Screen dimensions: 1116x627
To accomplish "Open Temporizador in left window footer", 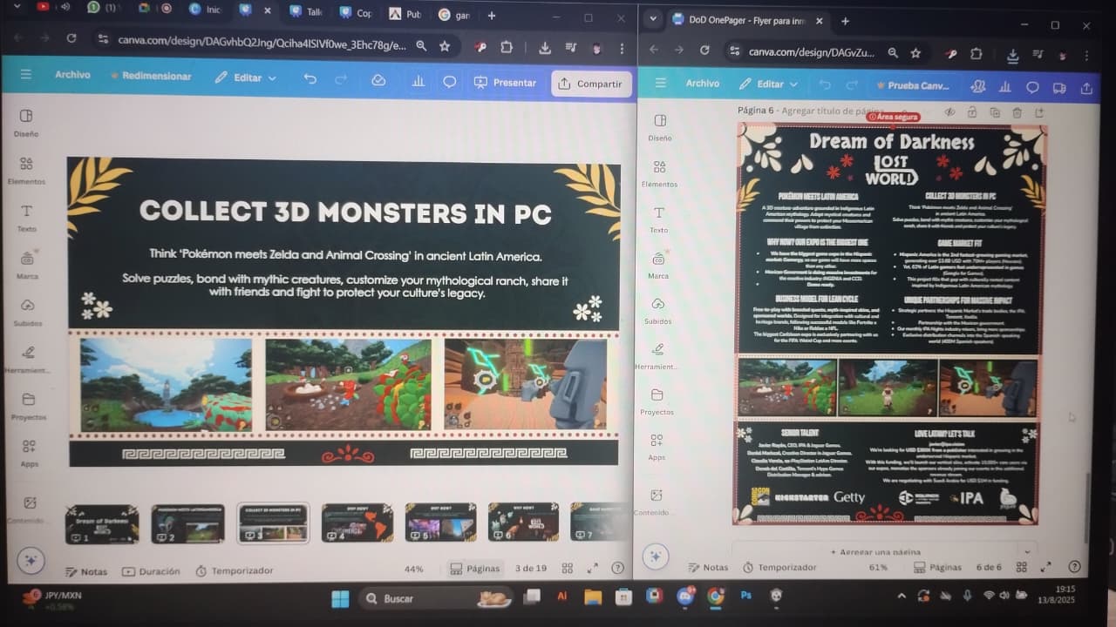I will click(235, 571).
